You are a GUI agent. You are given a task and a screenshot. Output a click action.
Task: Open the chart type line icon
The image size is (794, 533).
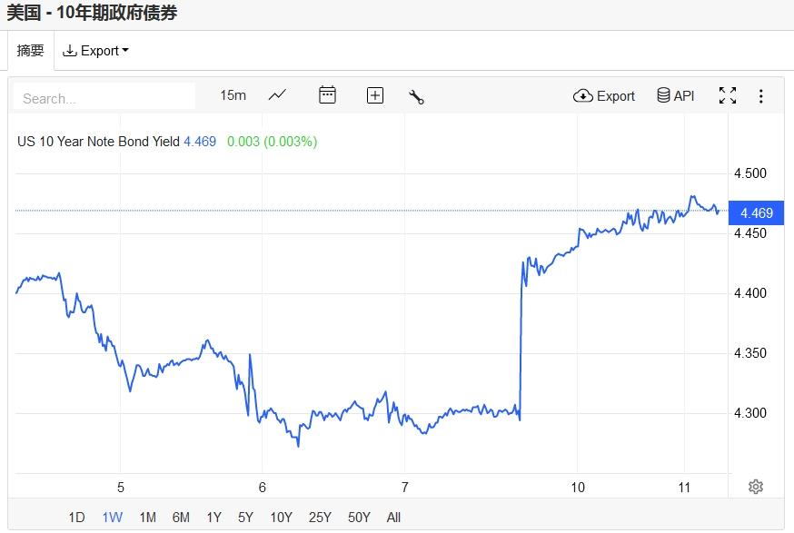click(x=277, y=95)
